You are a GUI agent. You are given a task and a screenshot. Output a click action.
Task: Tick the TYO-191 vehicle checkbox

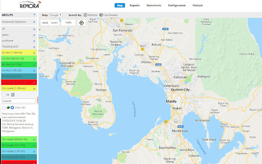point(4,108)
